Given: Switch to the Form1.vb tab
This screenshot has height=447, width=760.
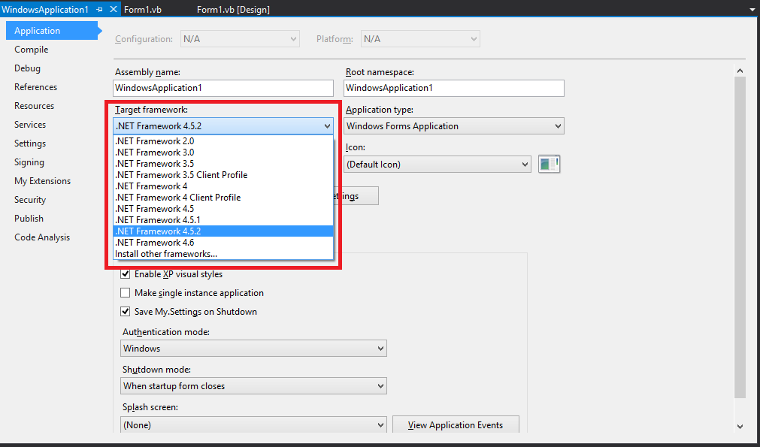Looking at the screenshot, I should coord(143,10).
